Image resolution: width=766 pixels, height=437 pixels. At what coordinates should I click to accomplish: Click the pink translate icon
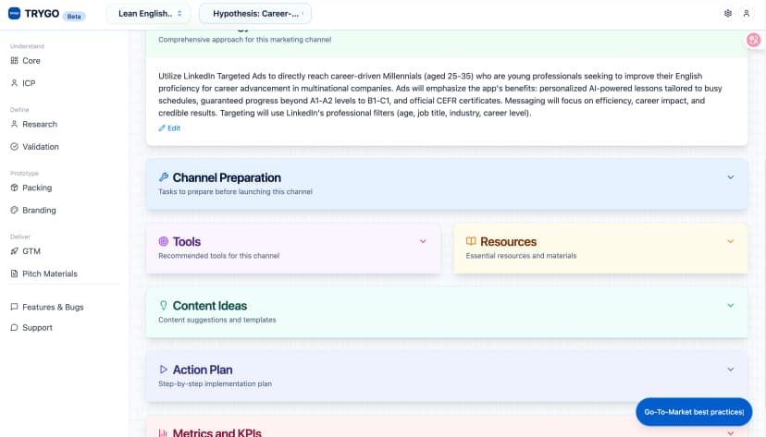[754, 40]
